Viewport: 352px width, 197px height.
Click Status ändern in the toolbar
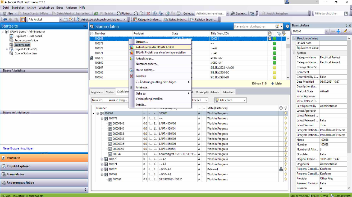(175, 20)
